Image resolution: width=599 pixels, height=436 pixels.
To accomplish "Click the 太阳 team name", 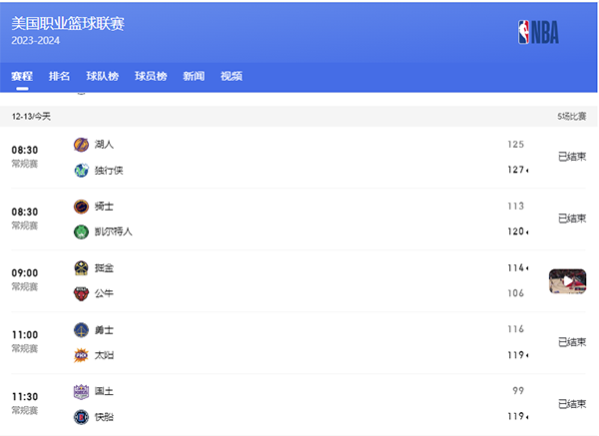I will (104, 355).
